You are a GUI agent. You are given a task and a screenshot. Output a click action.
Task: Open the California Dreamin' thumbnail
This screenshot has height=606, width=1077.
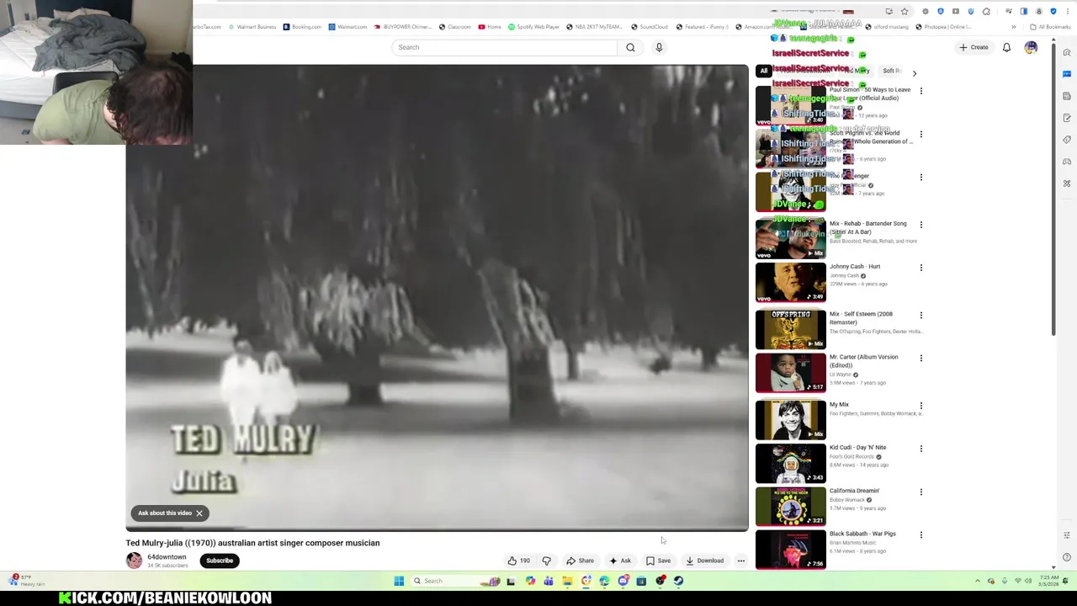point(791,506)
